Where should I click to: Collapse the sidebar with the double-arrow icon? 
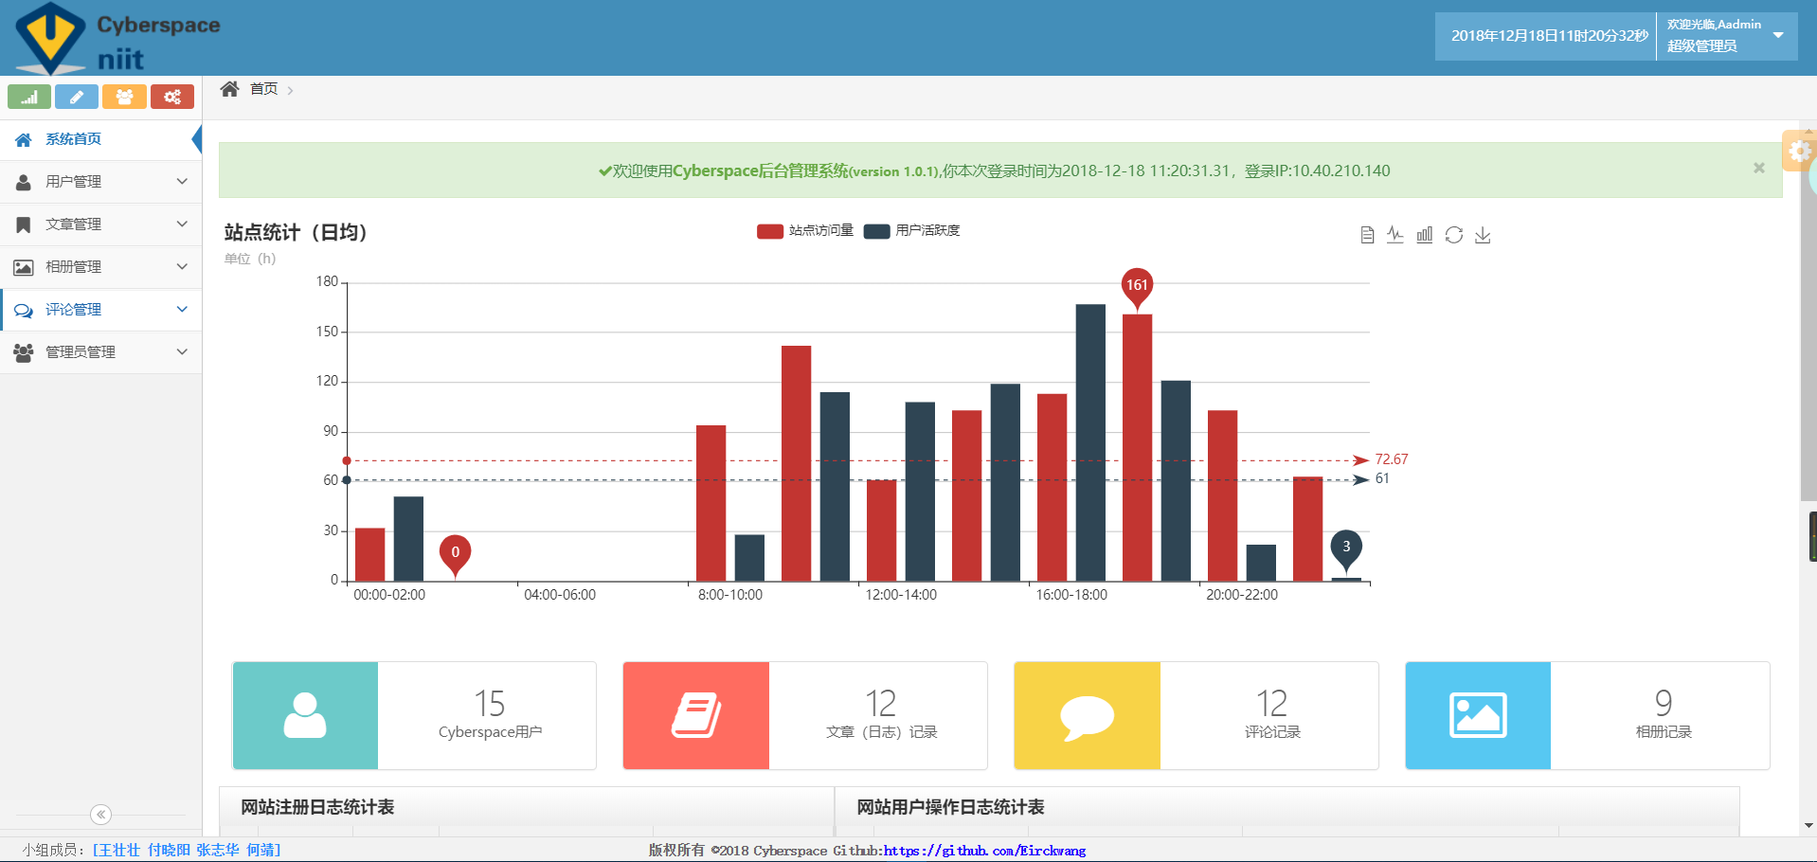101,815
